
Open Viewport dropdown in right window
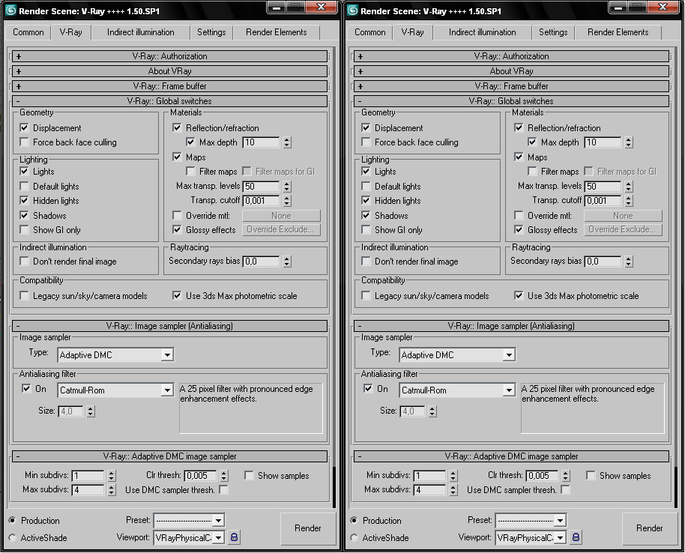(560, 538)
